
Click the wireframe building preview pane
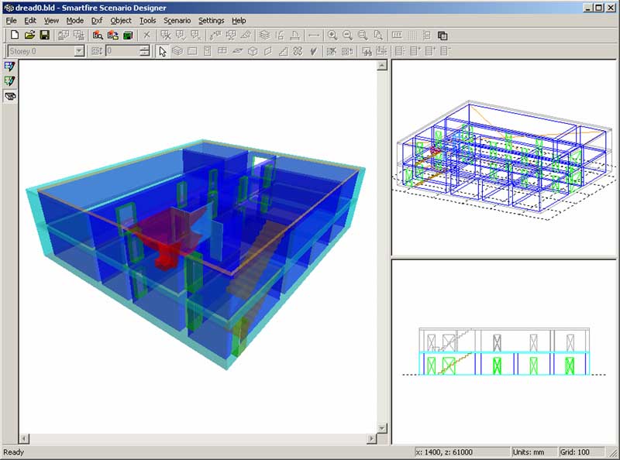(x=504, y=157)
